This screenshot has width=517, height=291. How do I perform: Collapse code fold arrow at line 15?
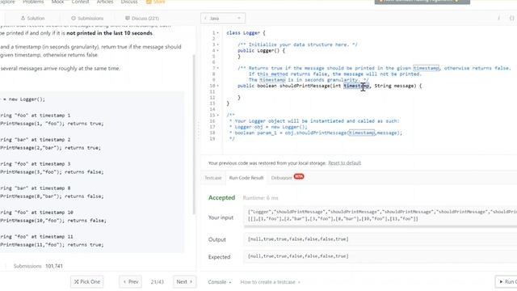click(x=217, y=115)
